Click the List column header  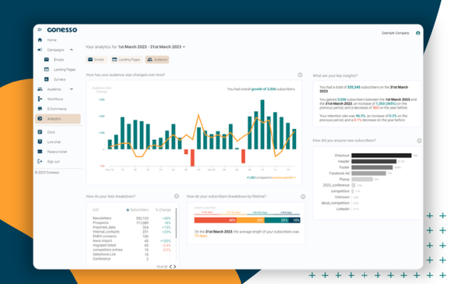pyautogui.click(x=96, y=210)
